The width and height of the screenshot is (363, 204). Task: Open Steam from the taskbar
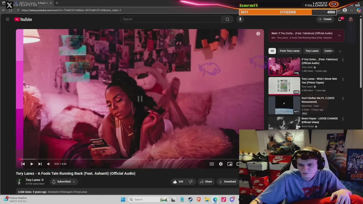click(x=190, y=199)
